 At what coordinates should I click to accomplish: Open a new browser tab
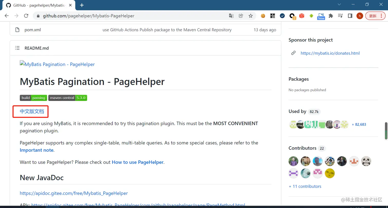pyautogui.click(x=82, y=5)
